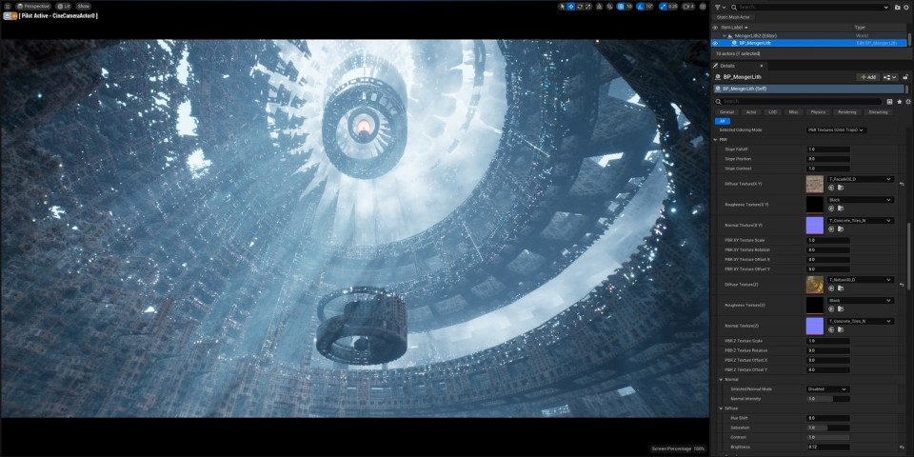The height and width of the screenshot is (457, 914).
Task: Adjust the Saturation slider
Action: click(x=827, y=427)
